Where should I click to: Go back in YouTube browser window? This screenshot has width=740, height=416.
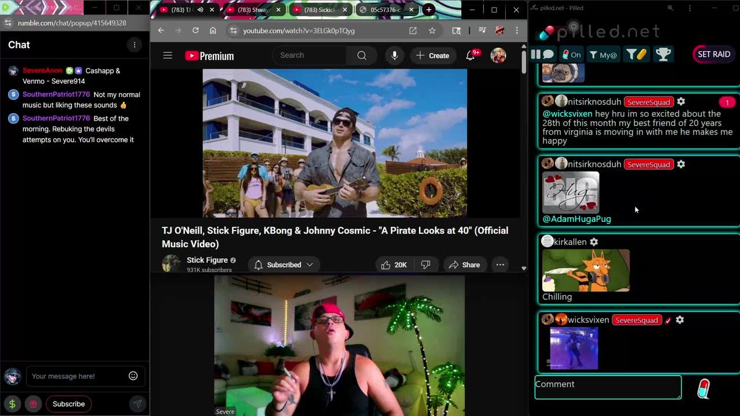(161, 31)
